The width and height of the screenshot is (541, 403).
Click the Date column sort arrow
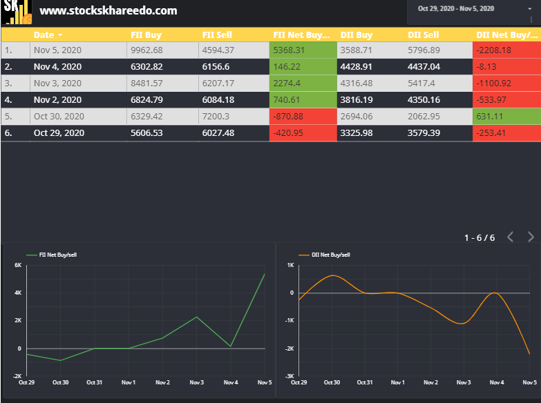tap(60, 35)
